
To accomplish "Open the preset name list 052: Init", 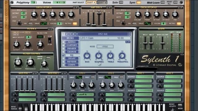I will pos(103,34).
